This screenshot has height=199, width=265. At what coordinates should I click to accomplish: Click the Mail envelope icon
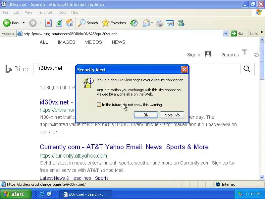point(146,23)
